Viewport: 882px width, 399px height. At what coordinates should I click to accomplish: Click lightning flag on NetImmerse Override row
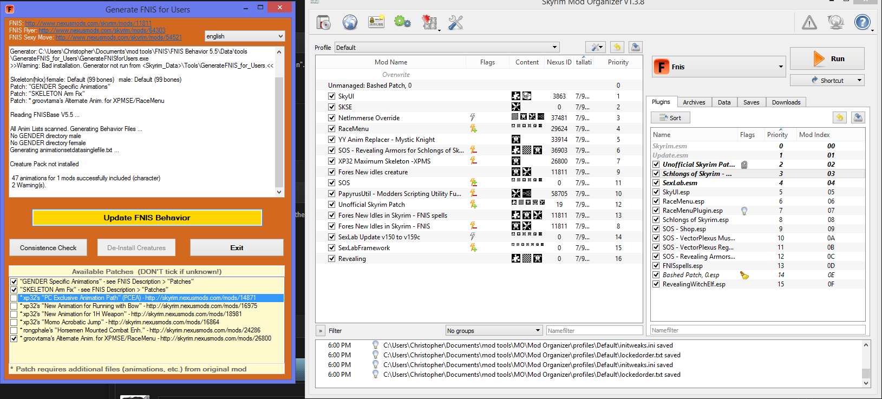[473, 117]
